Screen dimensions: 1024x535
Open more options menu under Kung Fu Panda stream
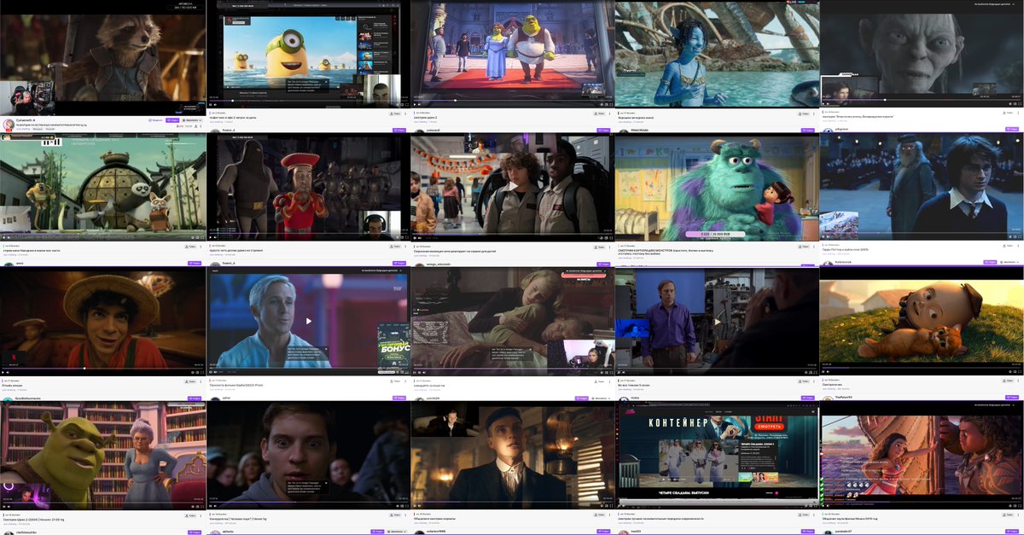pos(201,247)
